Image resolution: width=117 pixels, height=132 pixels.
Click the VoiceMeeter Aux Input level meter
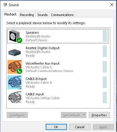pyautogui.click(x=105, y=67)
